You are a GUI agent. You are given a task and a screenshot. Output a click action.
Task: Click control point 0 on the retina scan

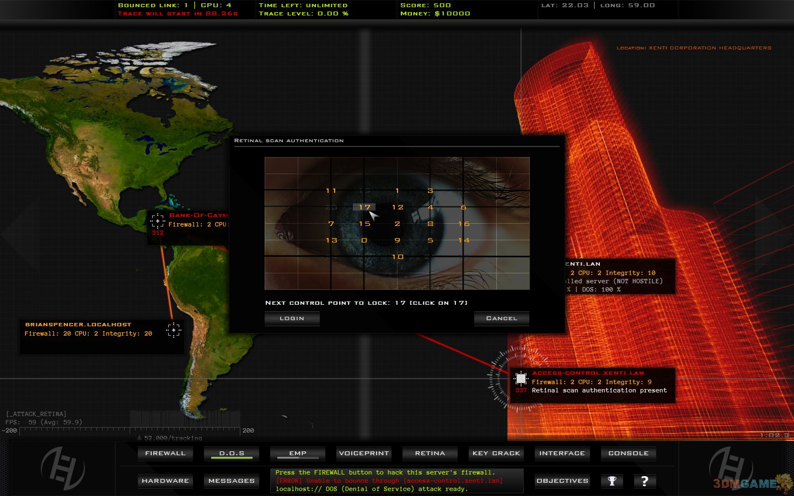click(x=364, y=240)
